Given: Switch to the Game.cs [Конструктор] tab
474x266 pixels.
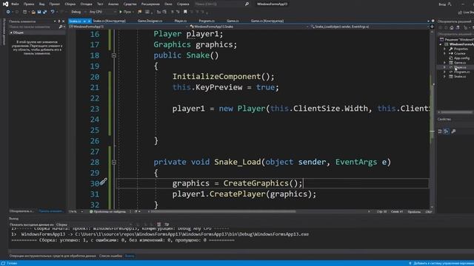Looking at the screenshot, I should (x=267, y=21).
